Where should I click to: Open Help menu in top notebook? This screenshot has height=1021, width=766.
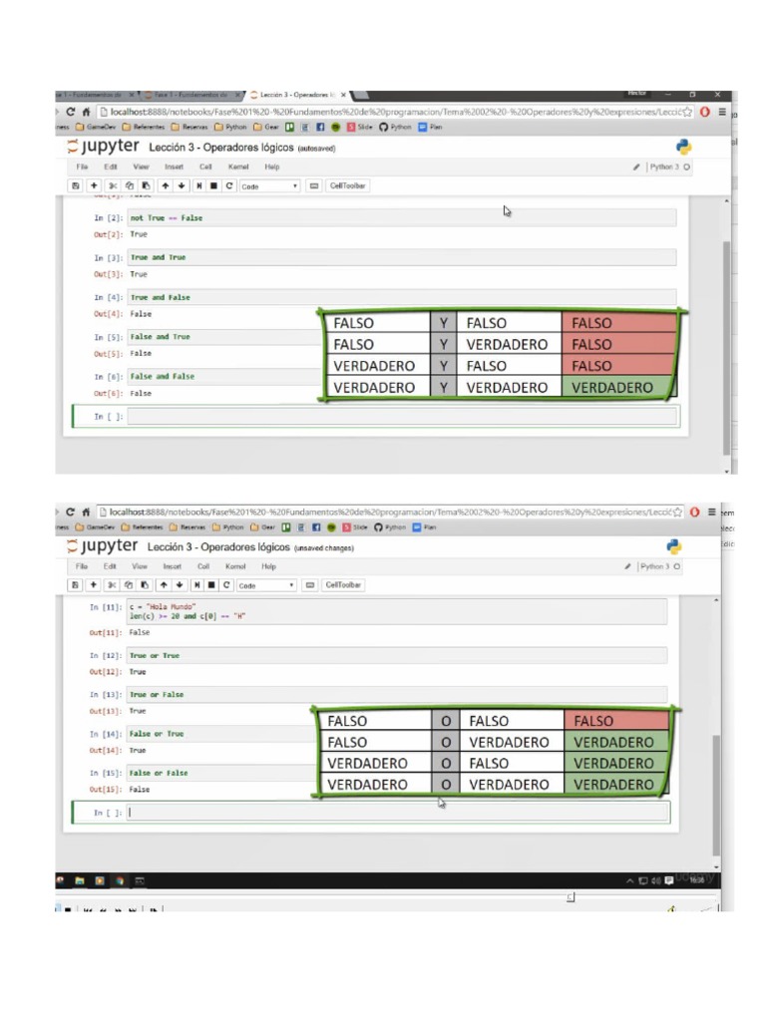pyautogui.click(x=272, y=167)
